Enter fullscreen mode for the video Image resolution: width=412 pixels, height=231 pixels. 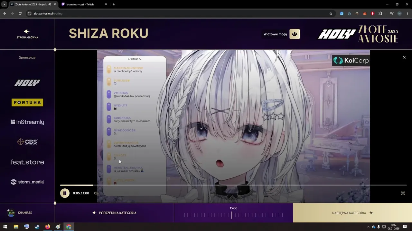[403, 193]
